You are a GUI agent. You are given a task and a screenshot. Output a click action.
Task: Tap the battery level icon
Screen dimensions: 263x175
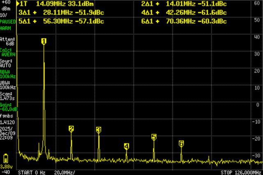point(6,159)
